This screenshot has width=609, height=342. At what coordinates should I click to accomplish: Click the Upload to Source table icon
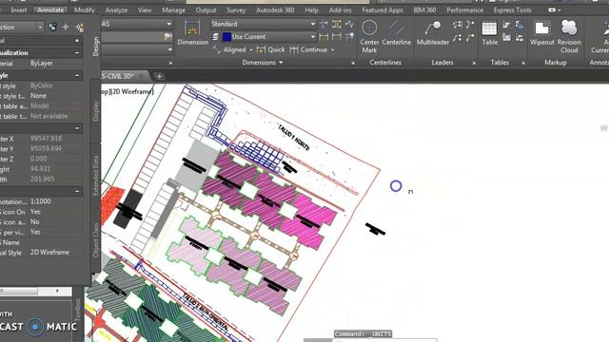click(x=520, y=37)
